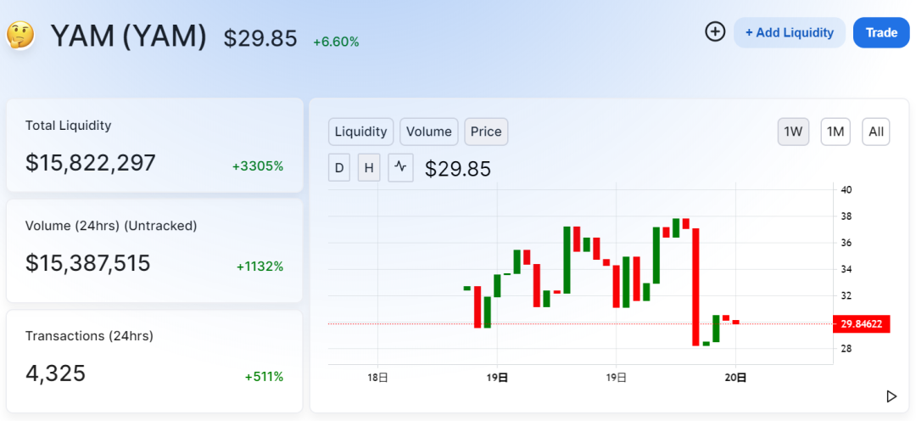Viewport: 916px width, 421px height.
Task: Show the All time range
Action: pyautogui.click(x=875, y=132)
